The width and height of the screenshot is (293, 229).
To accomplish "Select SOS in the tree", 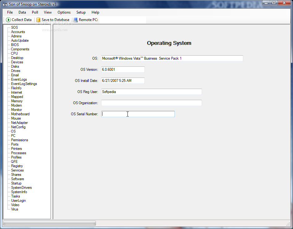I will tap(15, 28).
